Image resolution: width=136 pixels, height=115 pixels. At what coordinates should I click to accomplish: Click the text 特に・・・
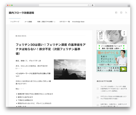(20, 89)
